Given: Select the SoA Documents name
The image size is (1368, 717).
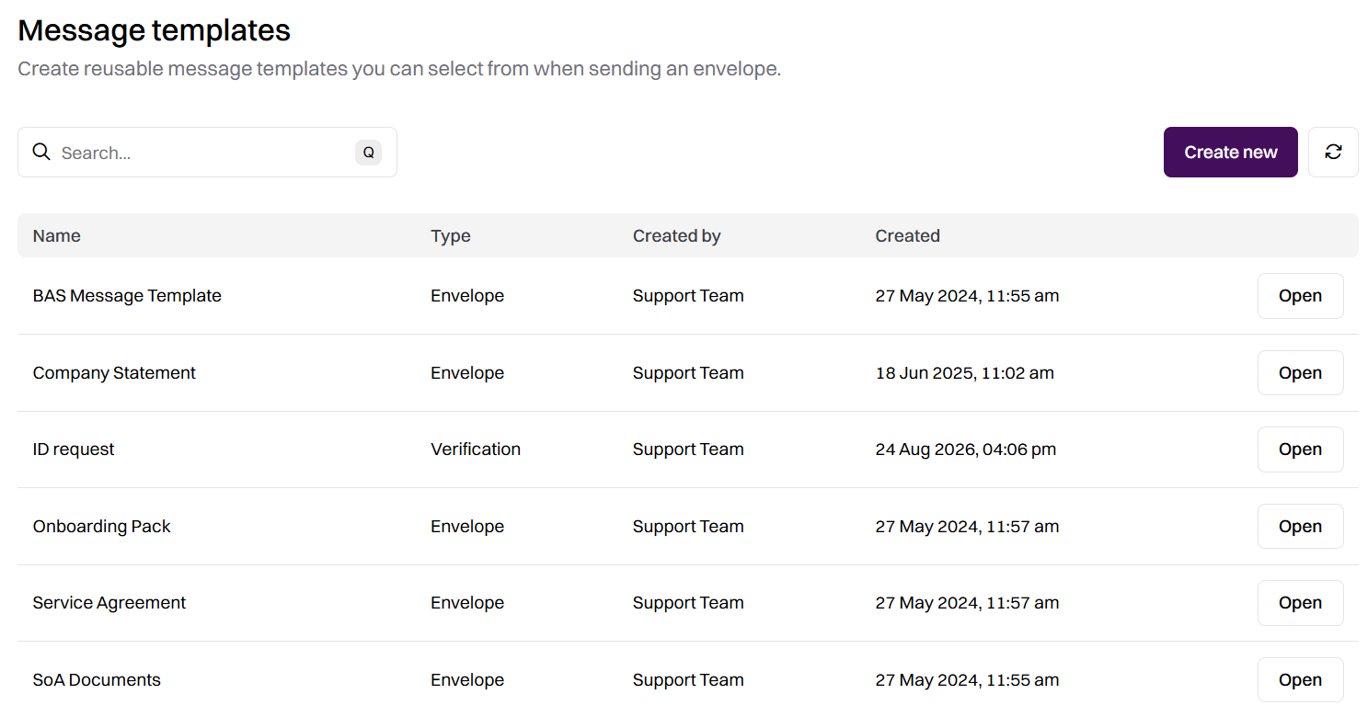Looking at the screenshot, I should point(97,680).
